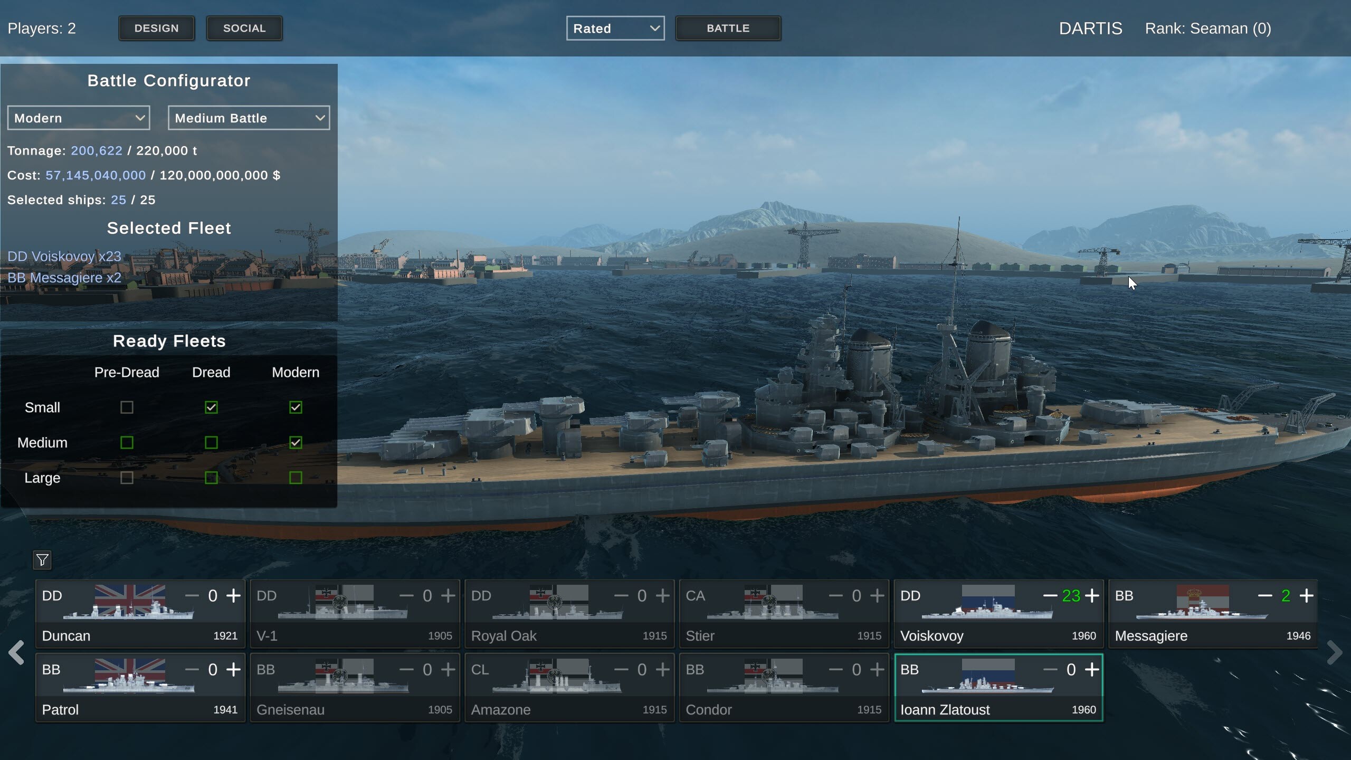Open the Rated match type dropdown
The width and height of the screenshot is (1351, 760).
click(615, 28)
